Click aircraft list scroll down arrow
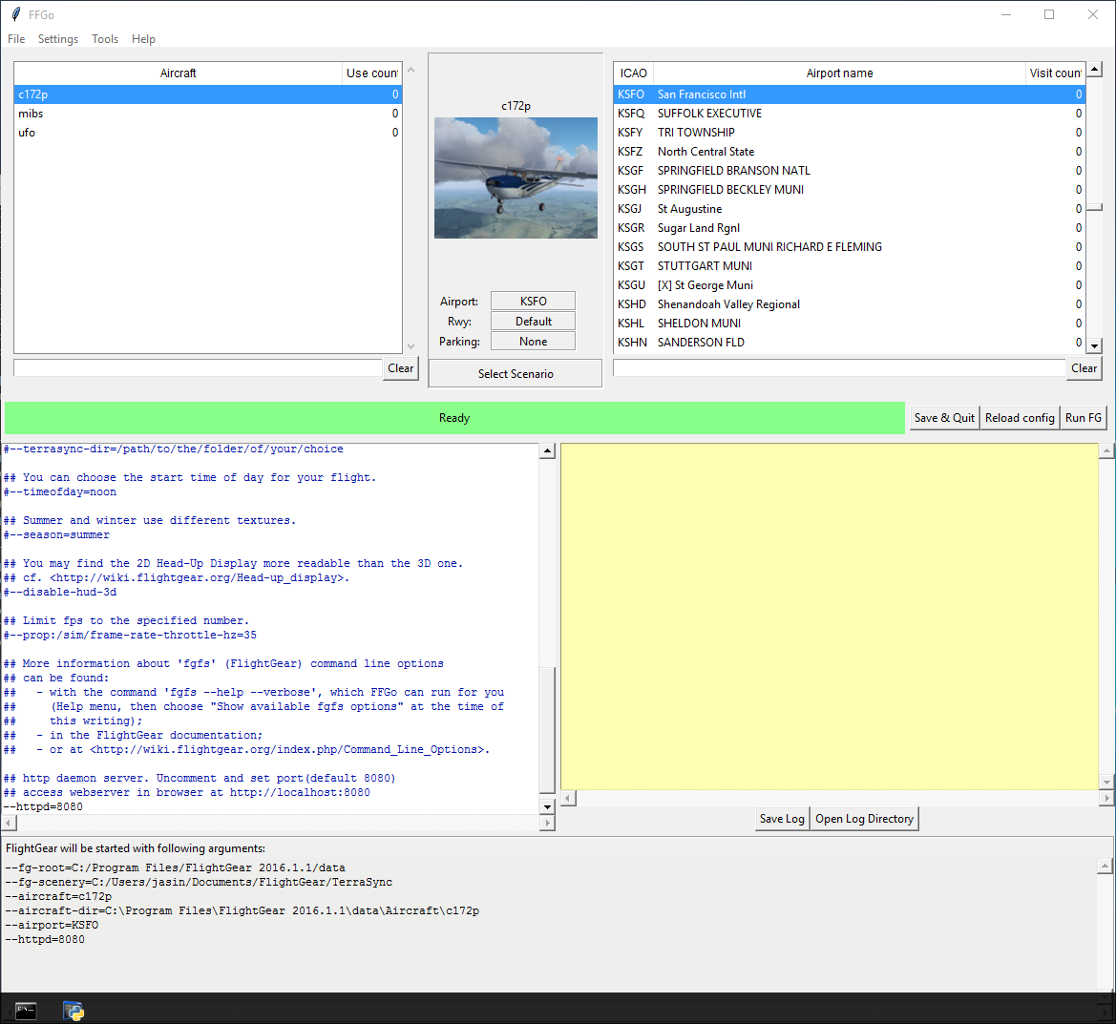The width and height of the screenshot is (1116, 1024). point(411,346)
